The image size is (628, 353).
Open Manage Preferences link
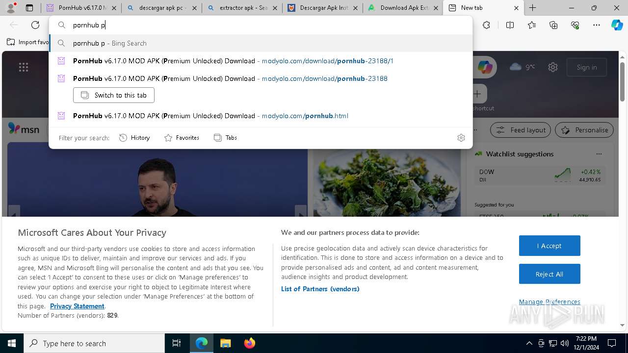pyautogui.click(x=549, y=302)
